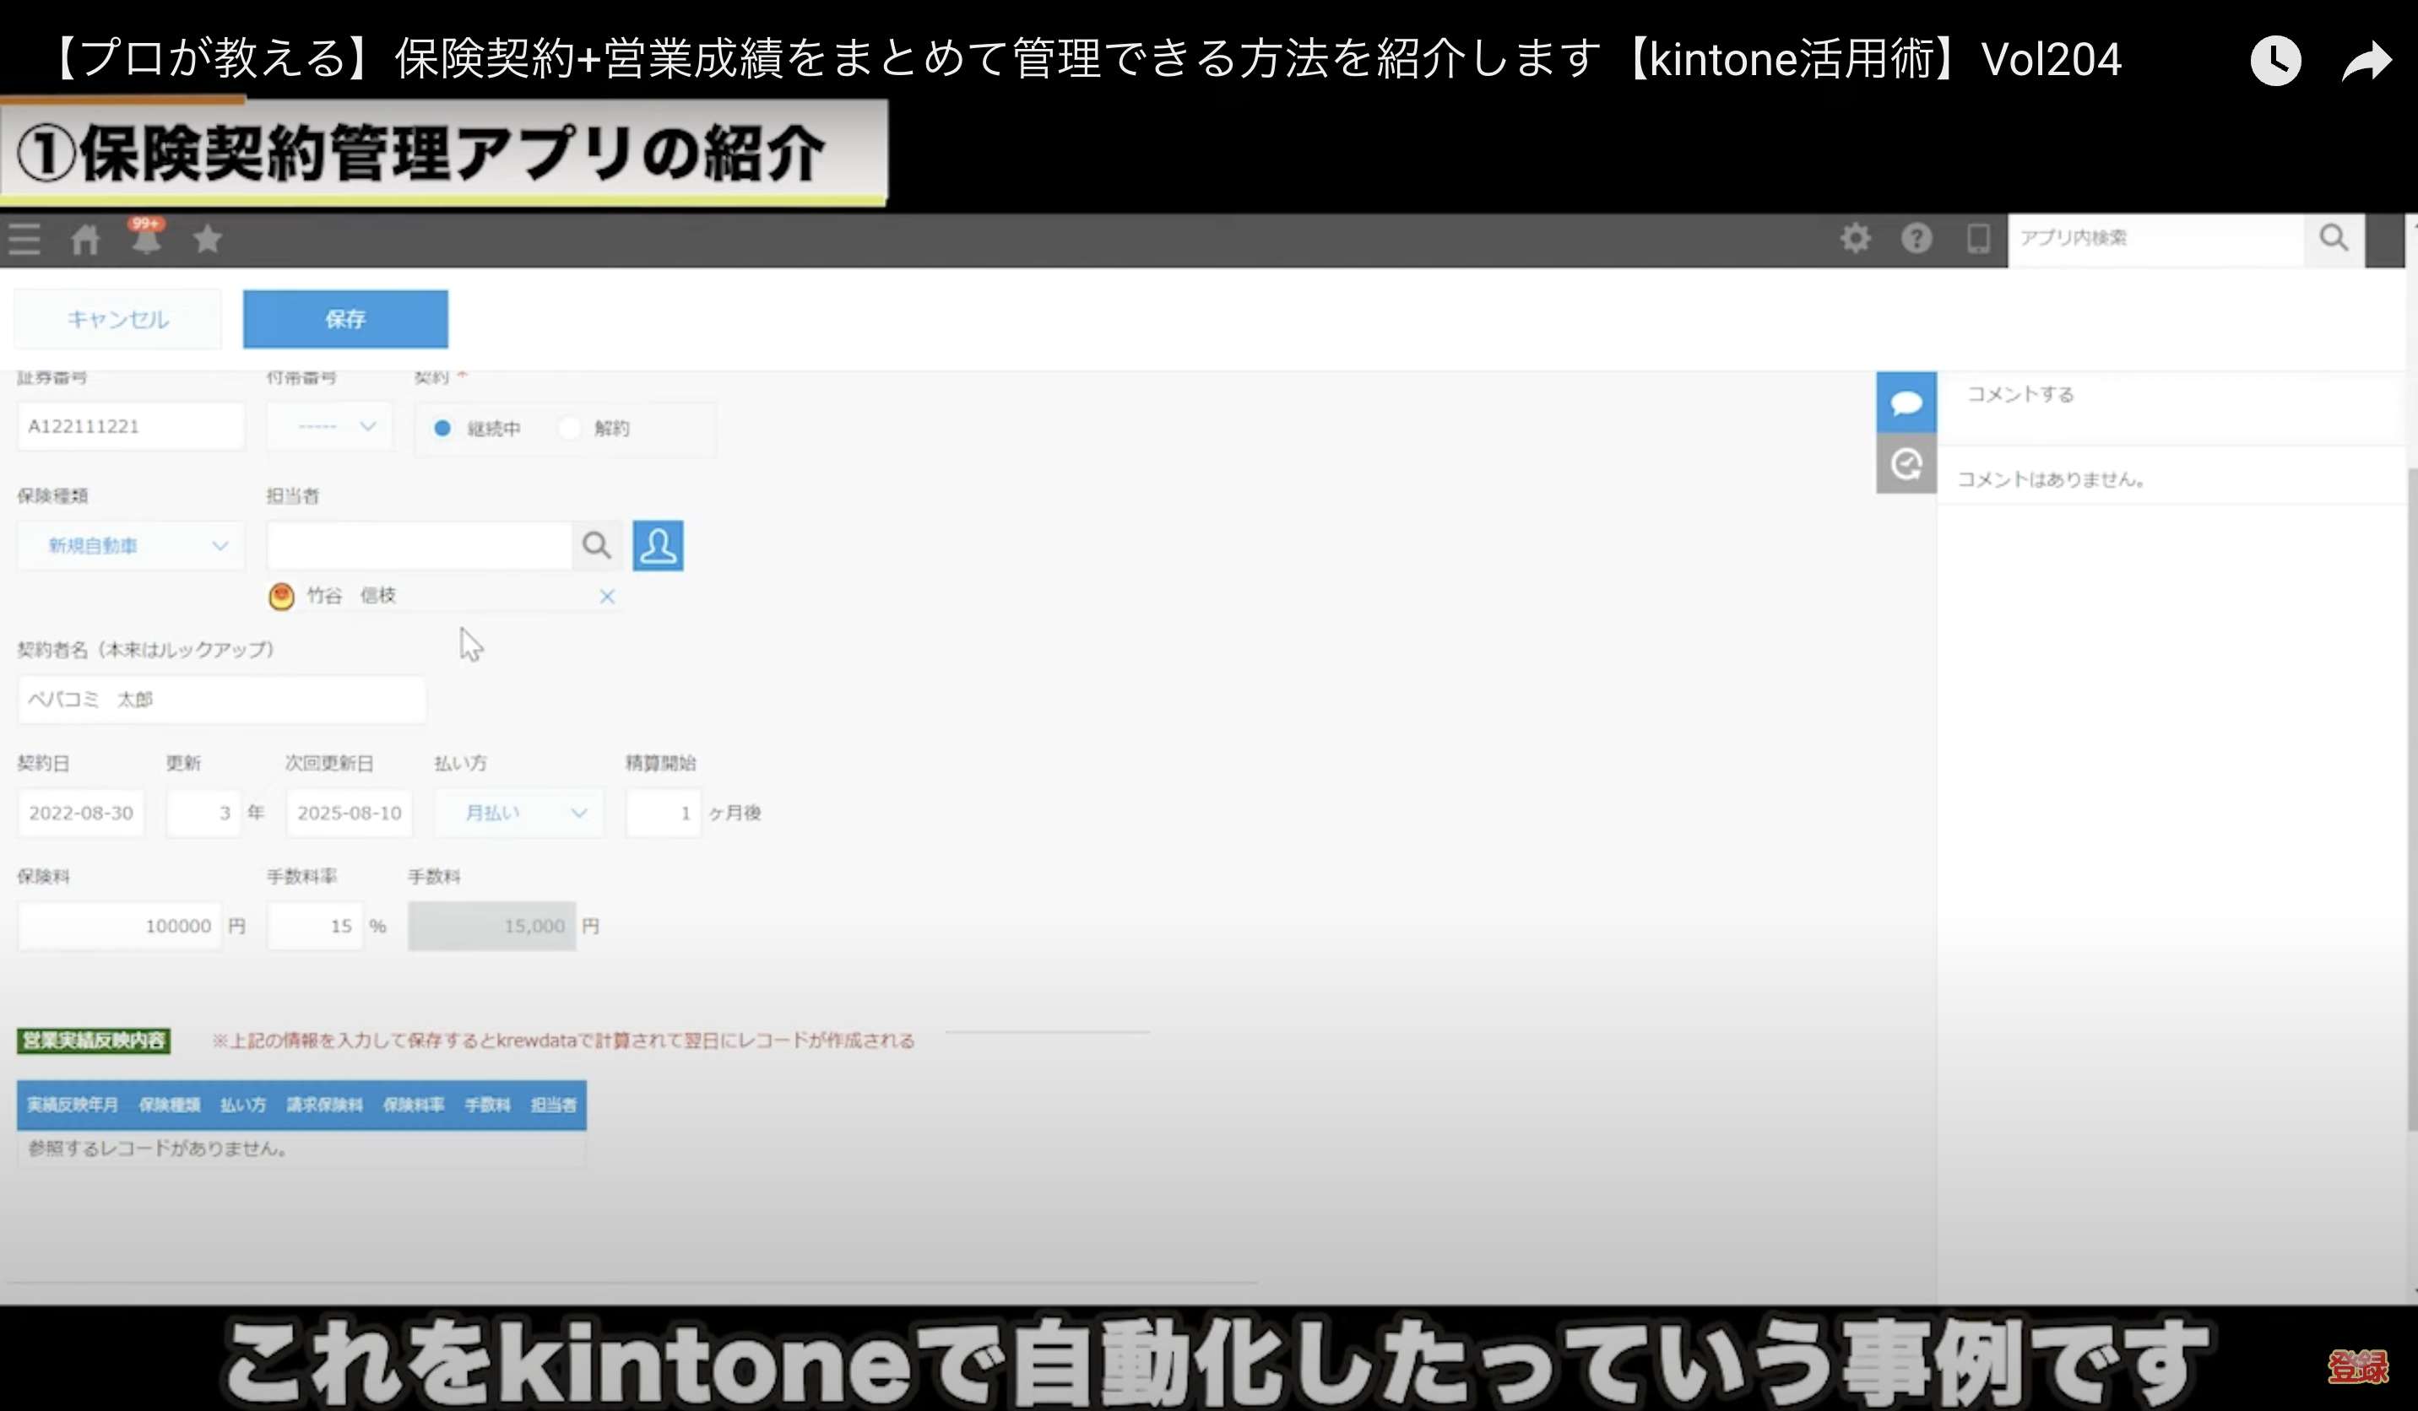
Task: Expand the 付帯番号 dropdown
Action: (331, 427)
